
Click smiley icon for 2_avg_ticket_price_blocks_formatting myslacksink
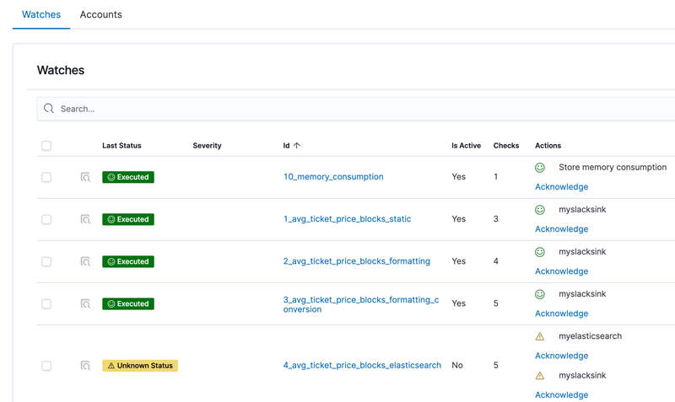pos(540,252)
